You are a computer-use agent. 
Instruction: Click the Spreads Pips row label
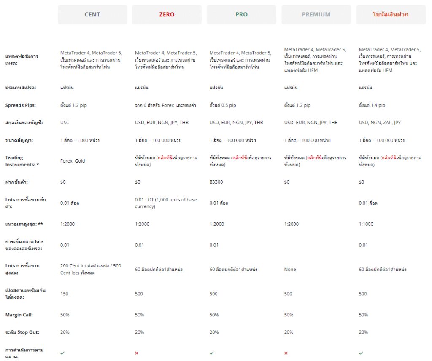click(x=20, y=105)
